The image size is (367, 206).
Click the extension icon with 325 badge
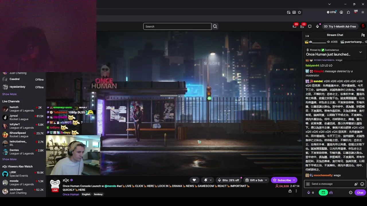(356, 12)
